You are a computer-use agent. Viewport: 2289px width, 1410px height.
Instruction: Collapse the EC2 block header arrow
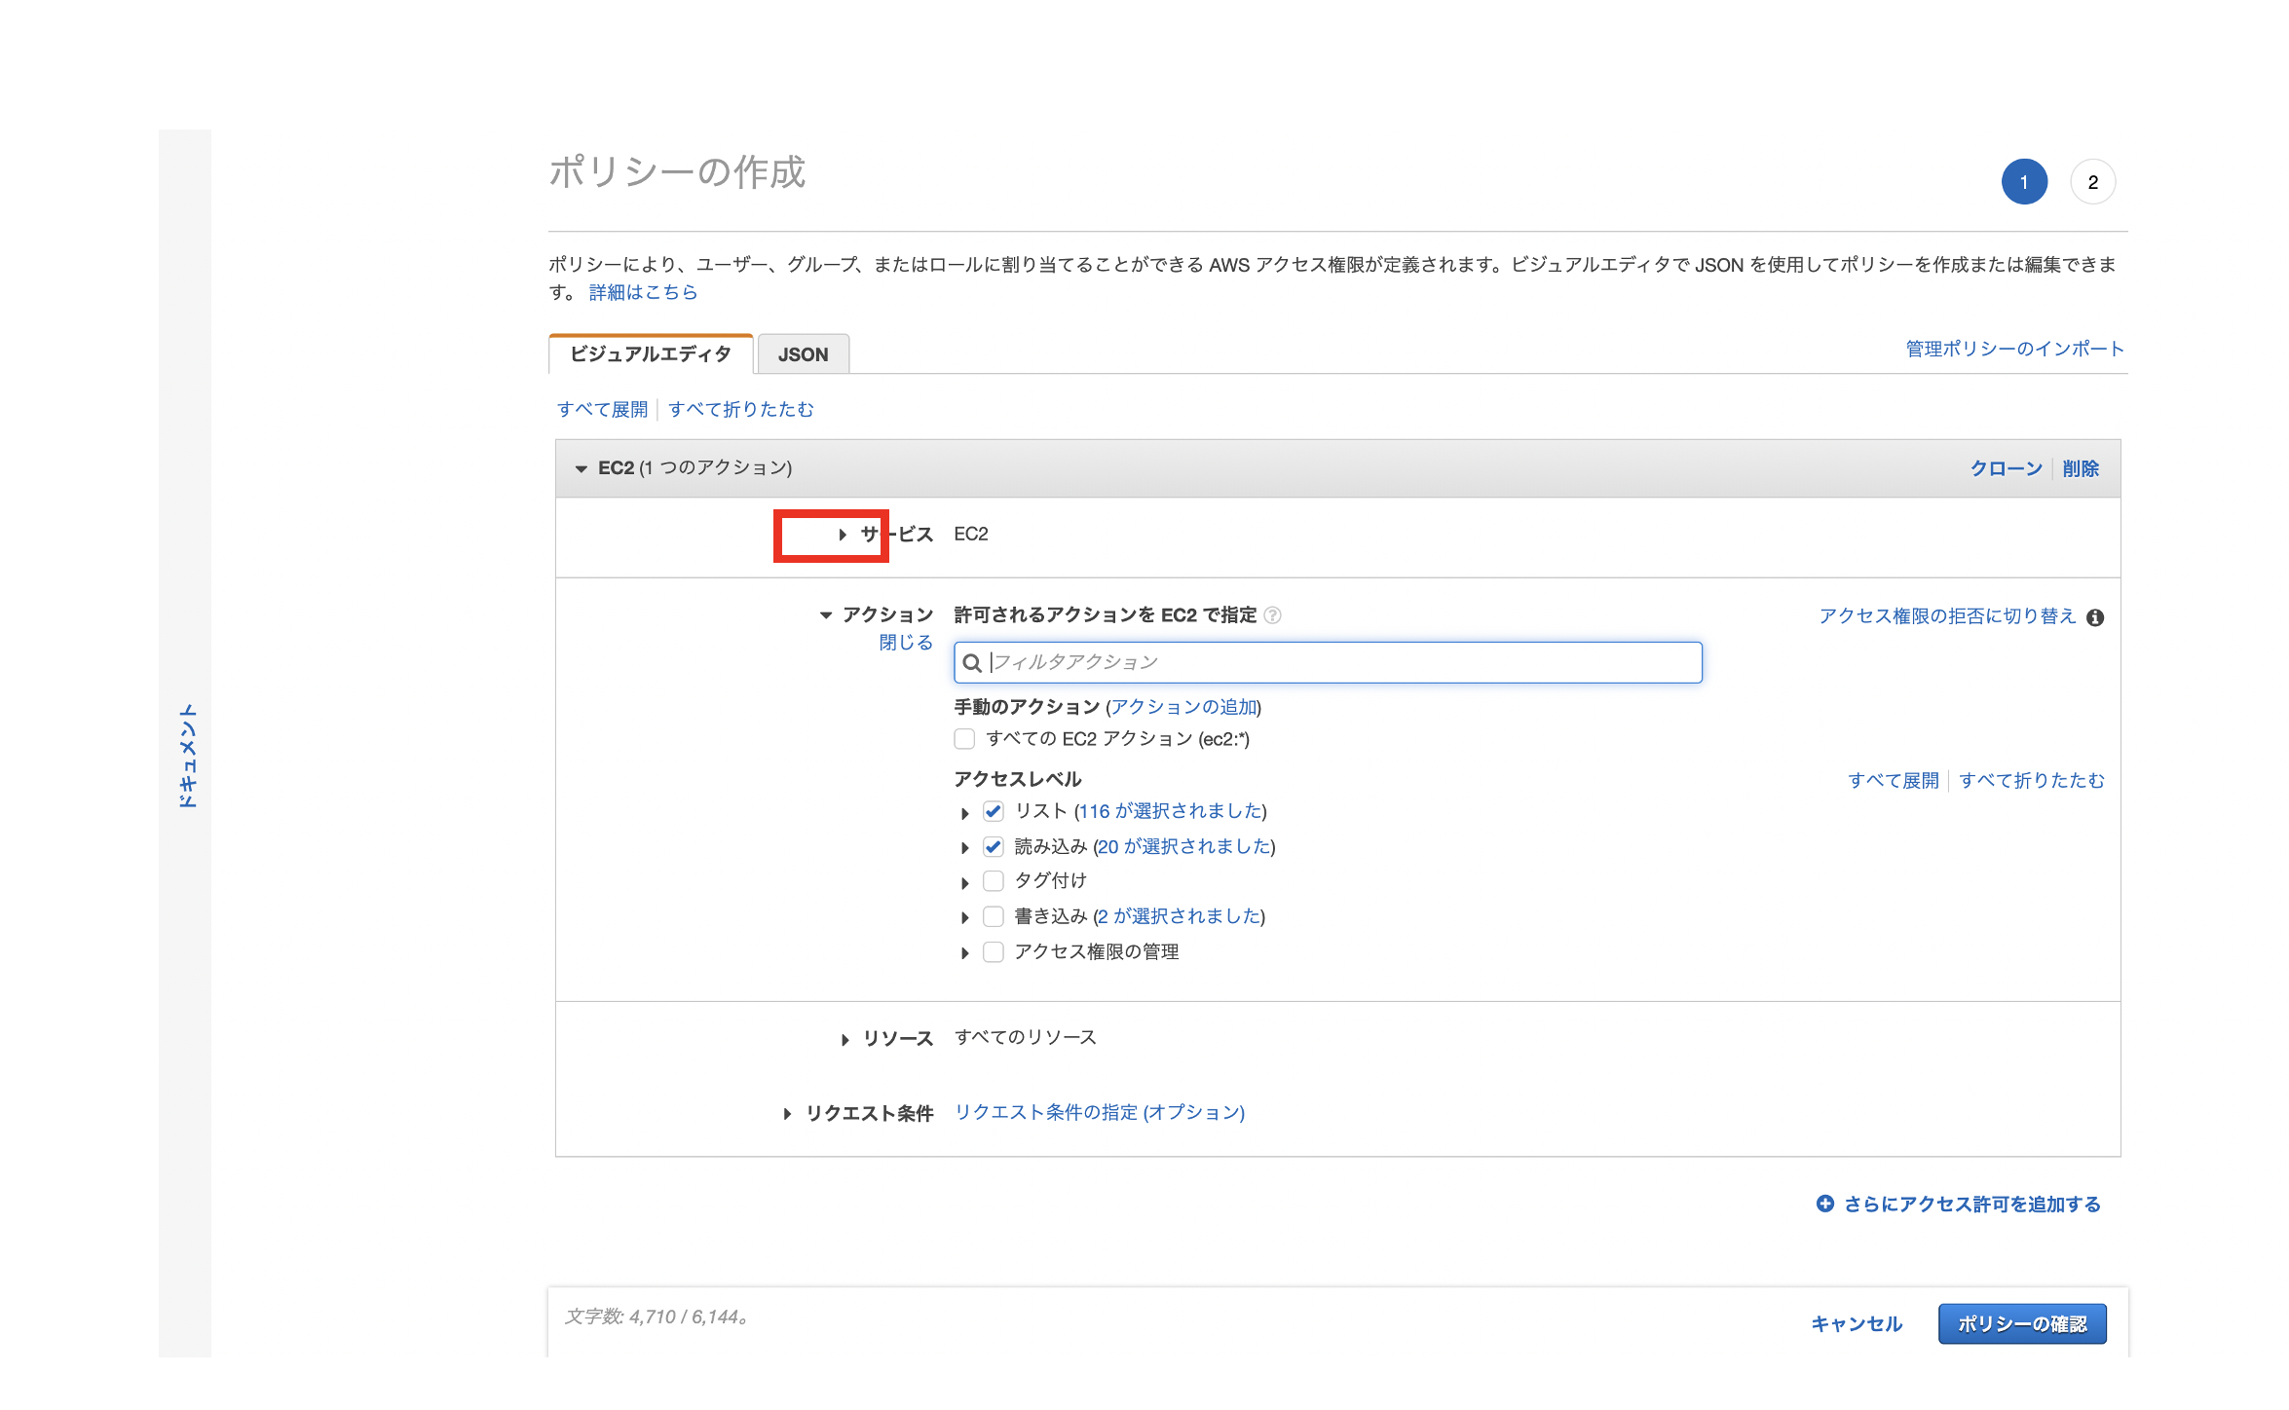582,469
